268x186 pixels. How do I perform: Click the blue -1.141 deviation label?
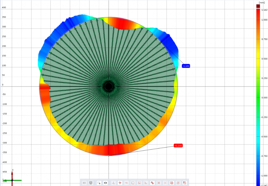click(186, 66)
